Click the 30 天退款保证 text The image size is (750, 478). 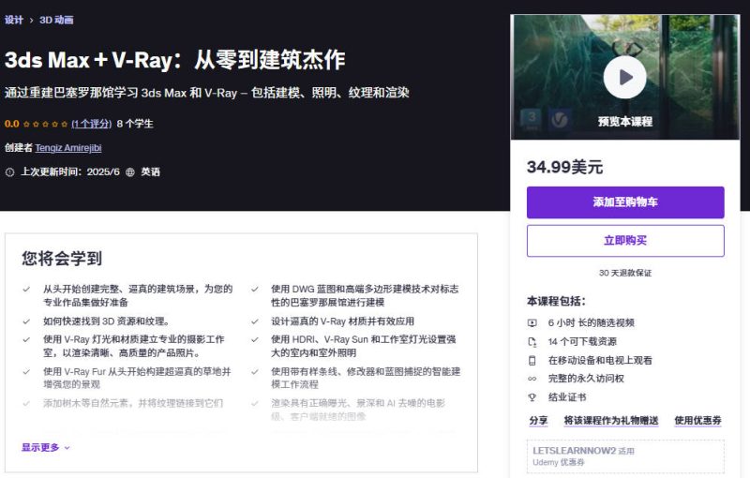pyautogui.click(x=625, y=273)
